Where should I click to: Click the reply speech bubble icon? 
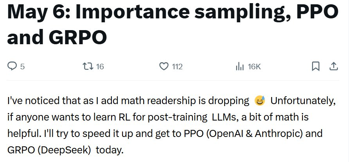point(12,66)
